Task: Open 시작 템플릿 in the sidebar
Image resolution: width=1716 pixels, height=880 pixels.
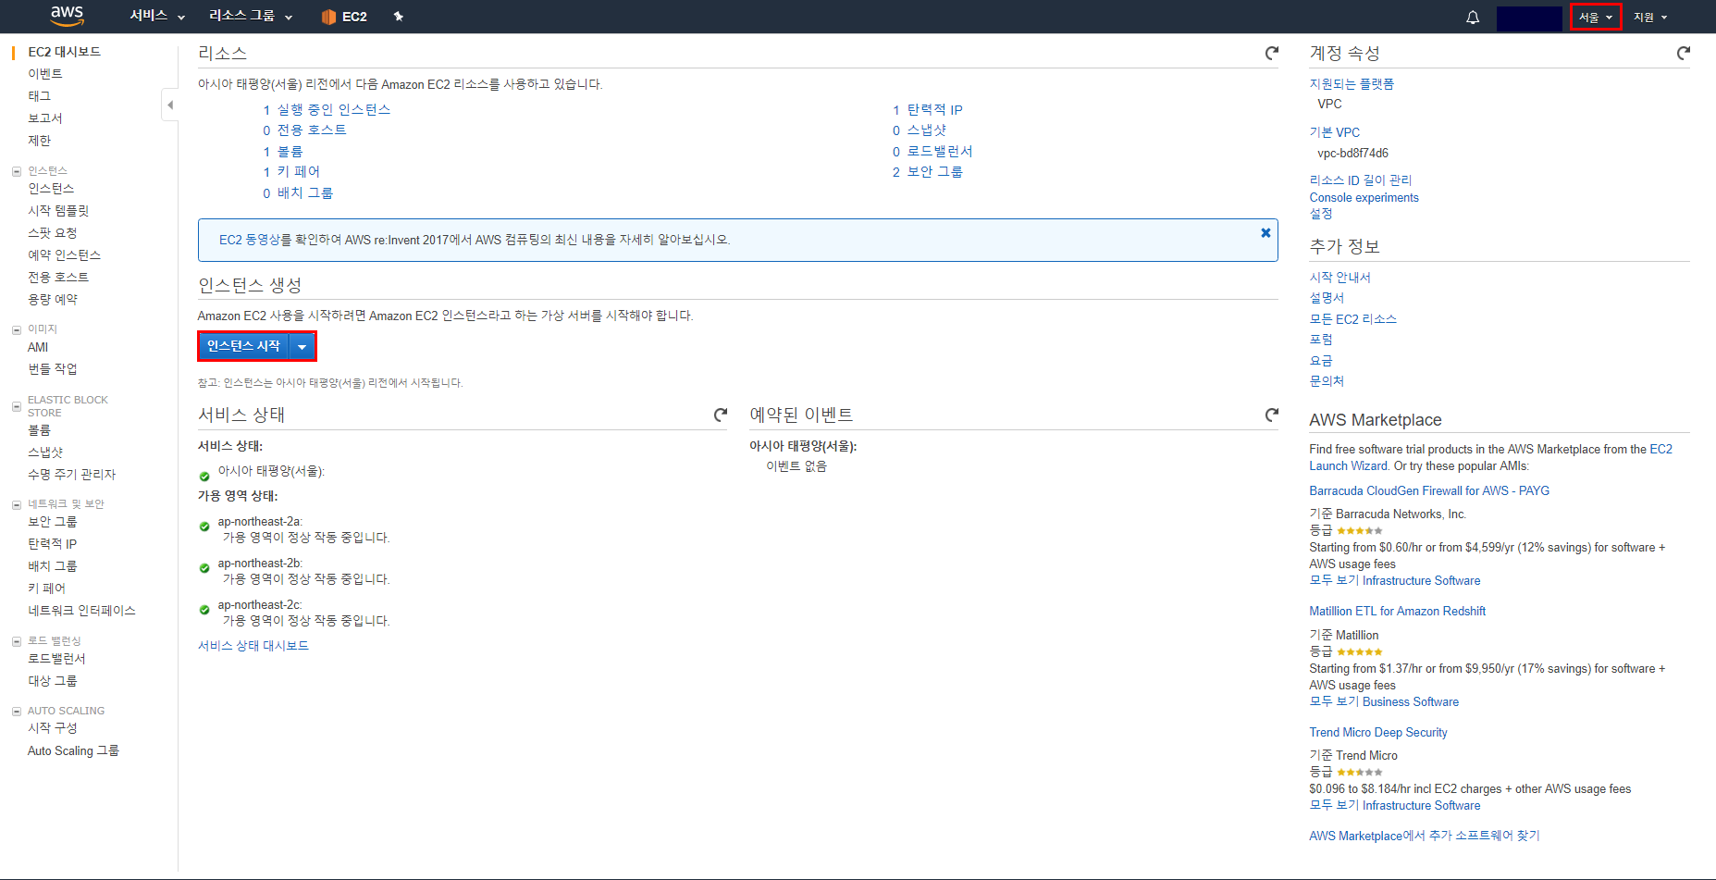Action: (x=58, y=211)
